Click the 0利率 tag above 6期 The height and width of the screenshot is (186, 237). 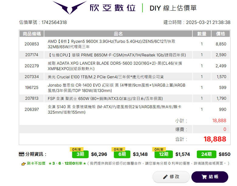118,150
